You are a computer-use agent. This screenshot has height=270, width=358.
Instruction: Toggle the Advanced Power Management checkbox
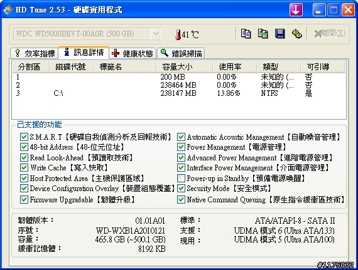181,157
